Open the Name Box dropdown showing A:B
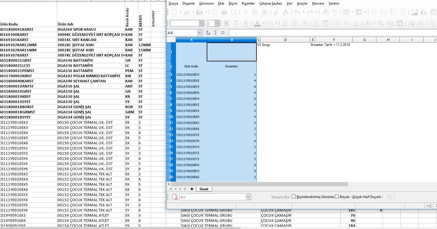437x229 pixels. coord(200,33)
